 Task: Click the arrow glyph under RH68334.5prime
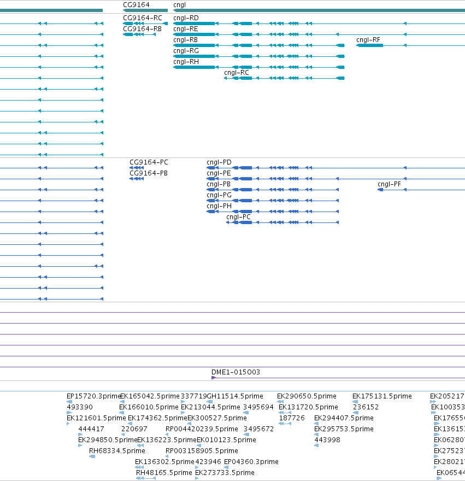pyautogui.click(x=92, y=456)
